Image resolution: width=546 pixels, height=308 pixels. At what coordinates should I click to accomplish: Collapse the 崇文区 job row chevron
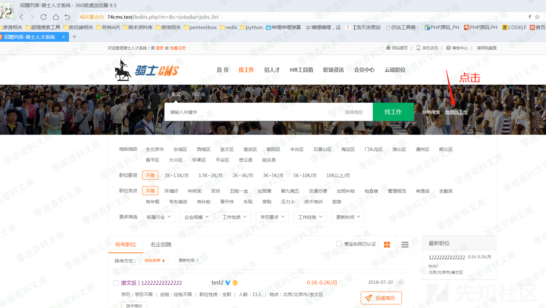tap(401, 282)
